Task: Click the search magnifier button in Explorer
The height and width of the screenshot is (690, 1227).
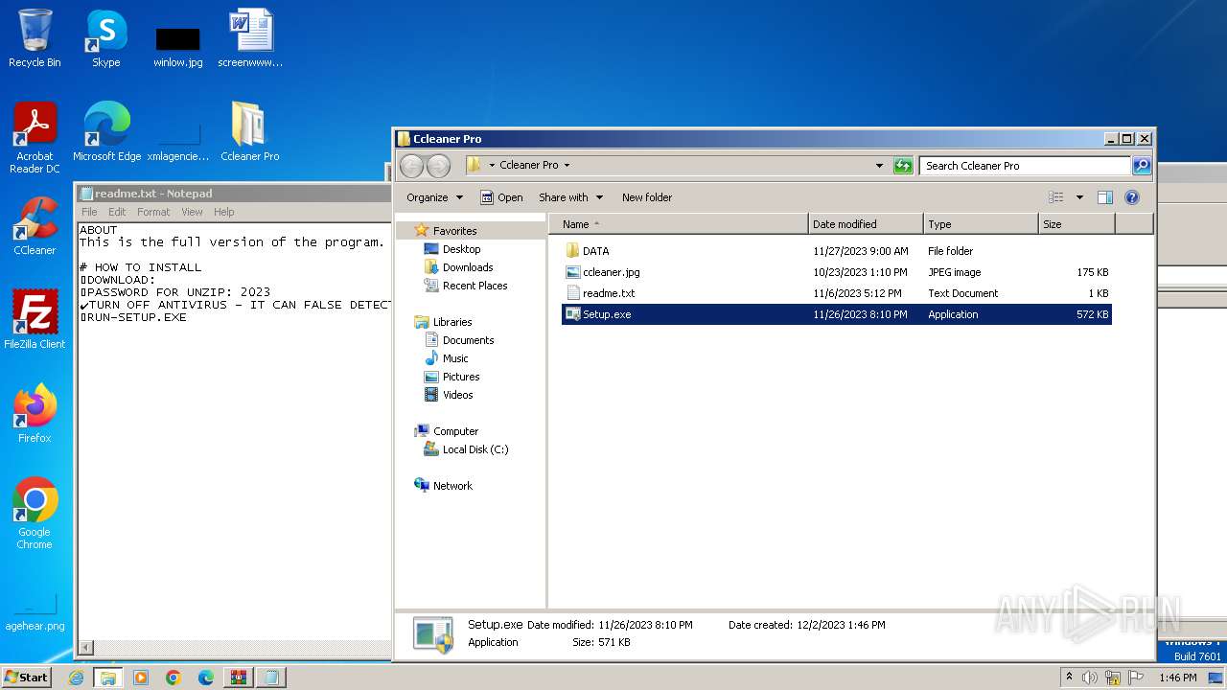Action: coord(1142,166)
